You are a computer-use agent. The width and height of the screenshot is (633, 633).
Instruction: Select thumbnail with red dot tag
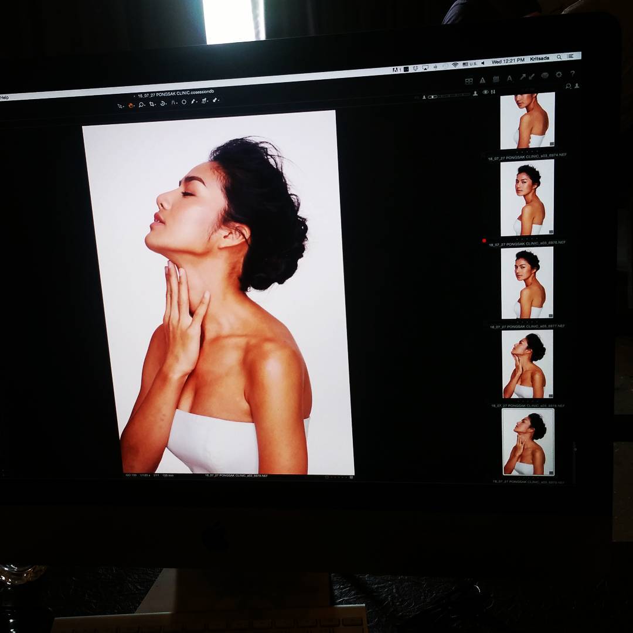click(527, 198)
